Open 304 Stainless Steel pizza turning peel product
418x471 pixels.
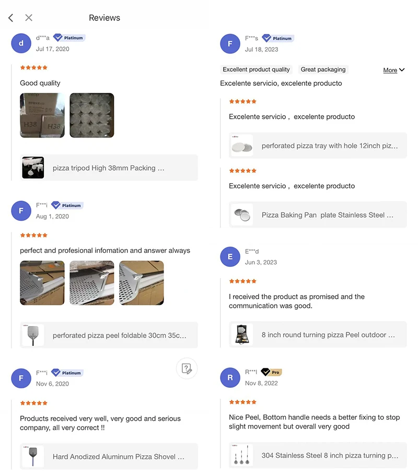pos(318,456)
